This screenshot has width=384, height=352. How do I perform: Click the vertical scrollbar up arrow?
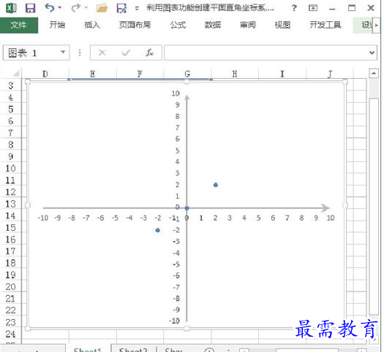pos(374,73)
